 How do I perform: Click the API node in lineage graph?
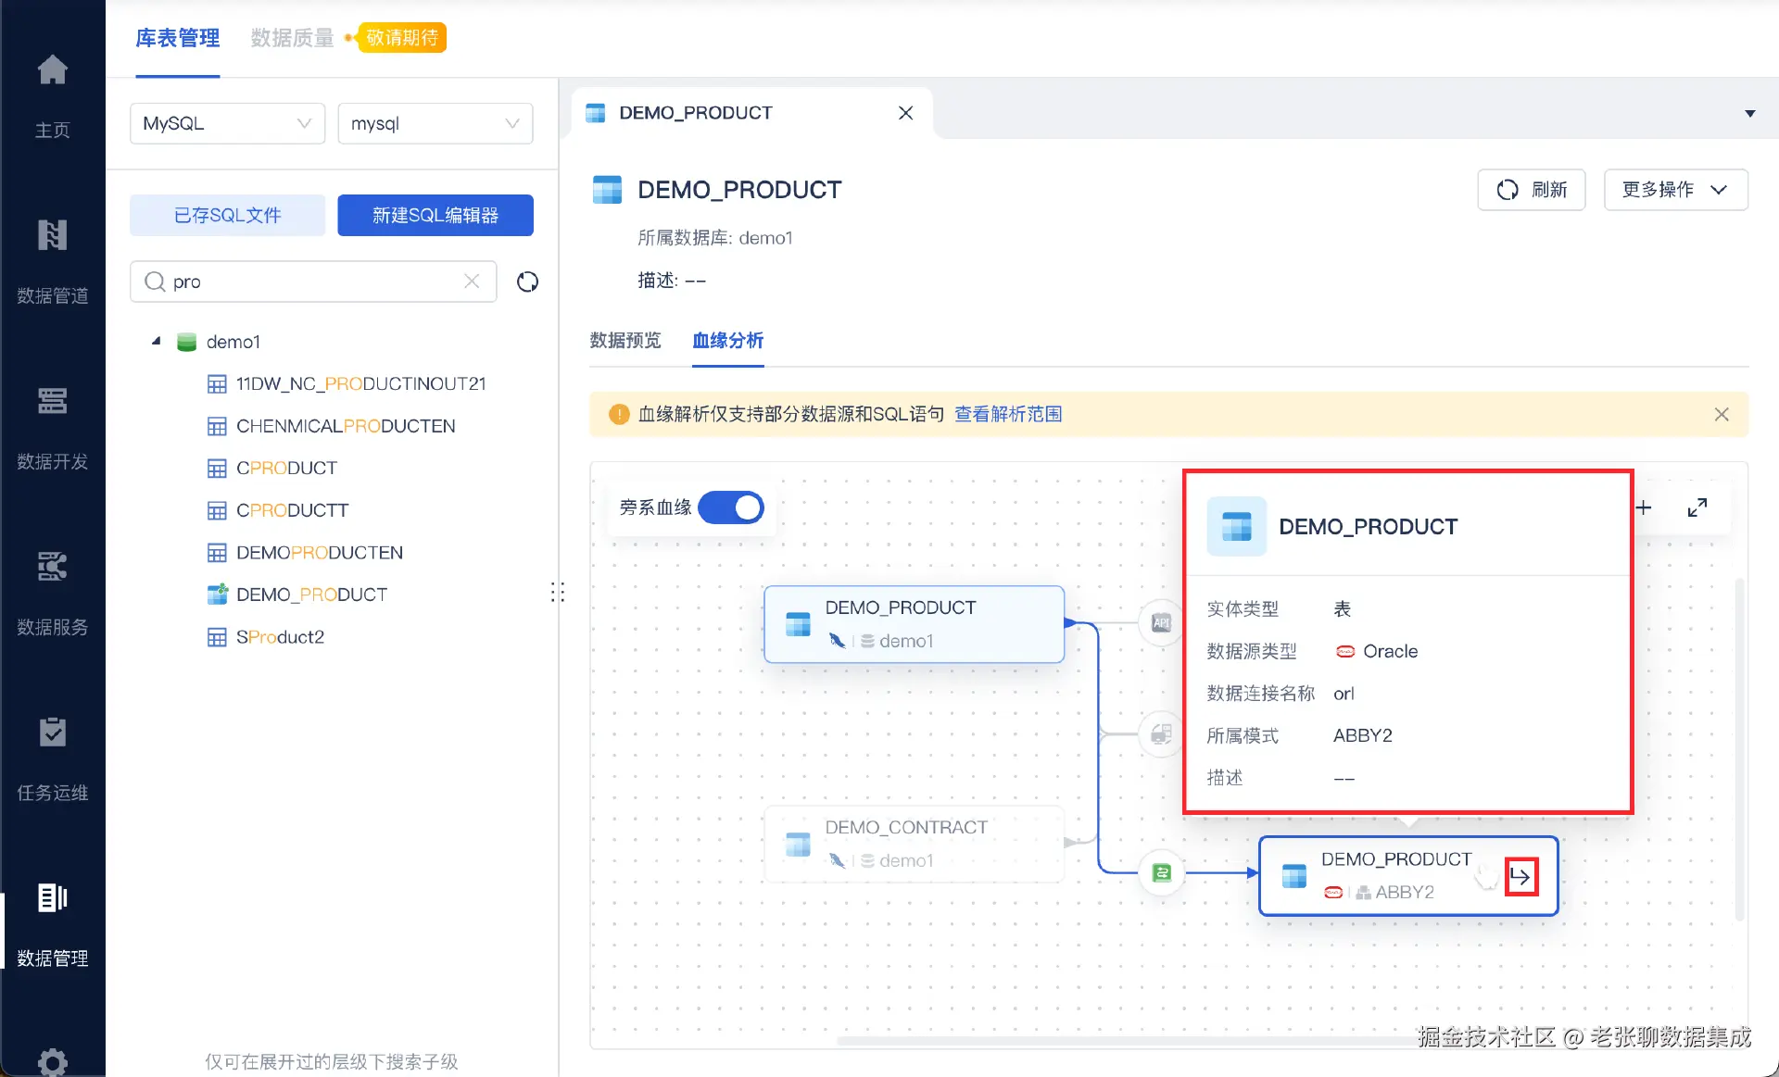[1161, 623]
